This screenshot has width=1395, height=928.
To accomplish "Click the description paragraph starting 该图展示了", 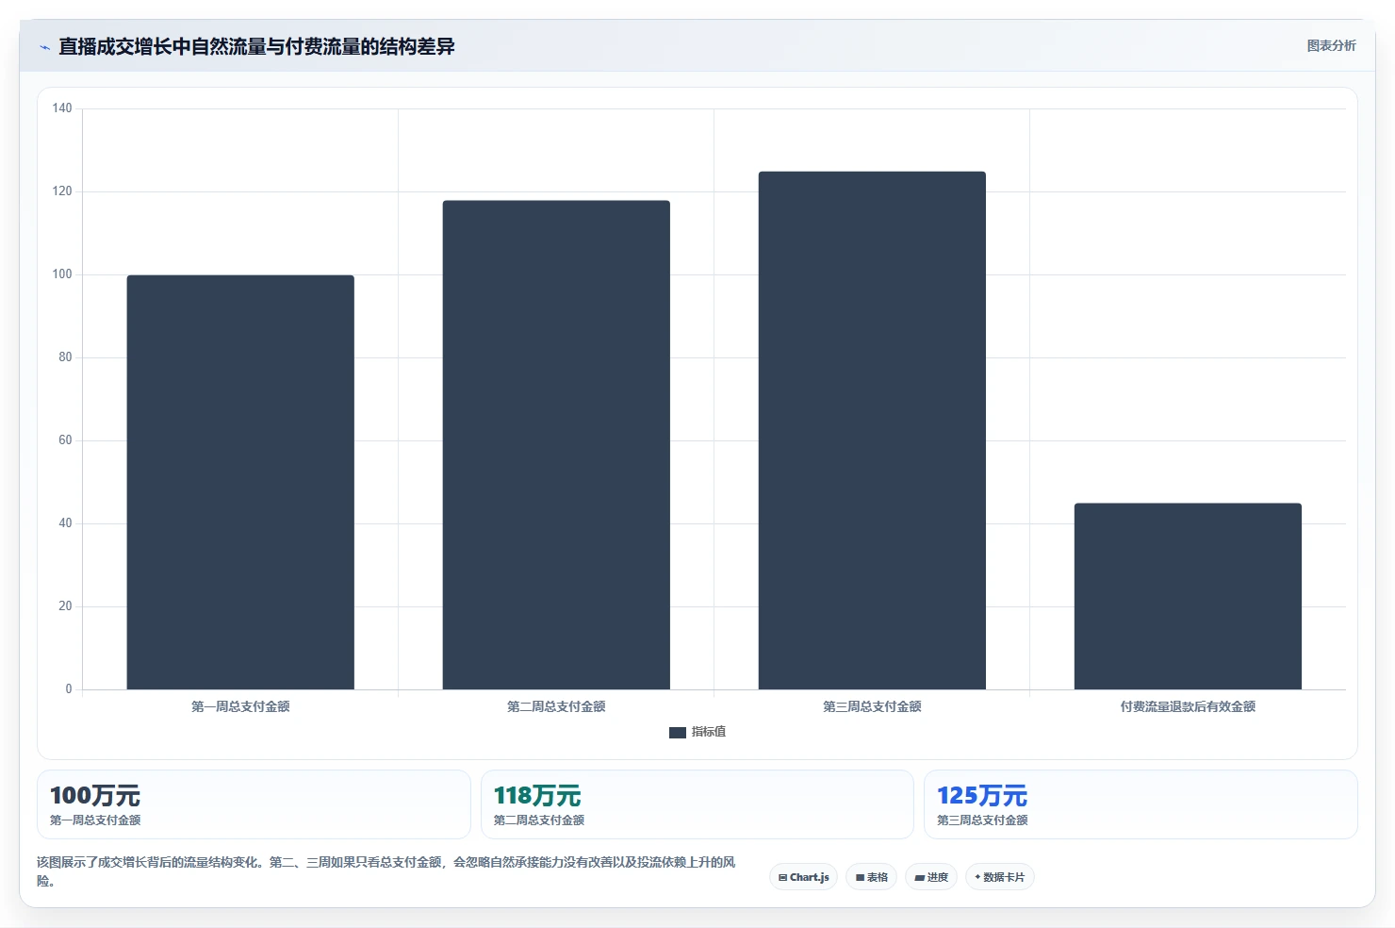I will (x=386, y=871).
